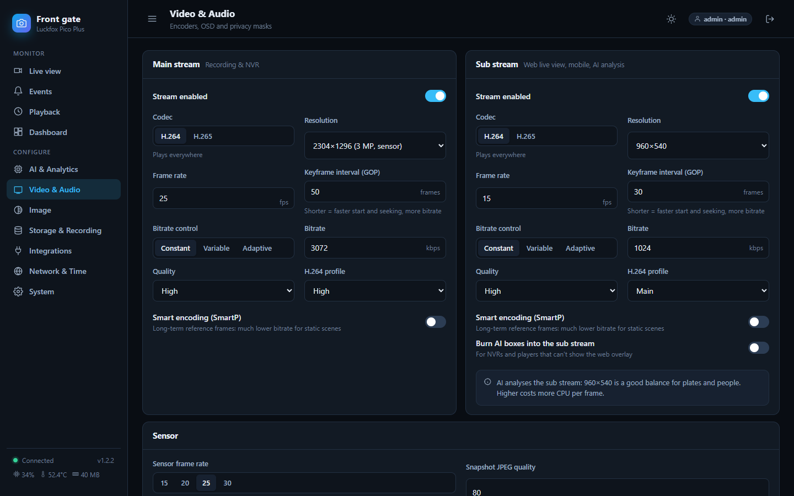This screenshot has width=794, height=496.
Task: Click the Integrations plug icon
Action: pyautogui.click(x=18, y=251)
